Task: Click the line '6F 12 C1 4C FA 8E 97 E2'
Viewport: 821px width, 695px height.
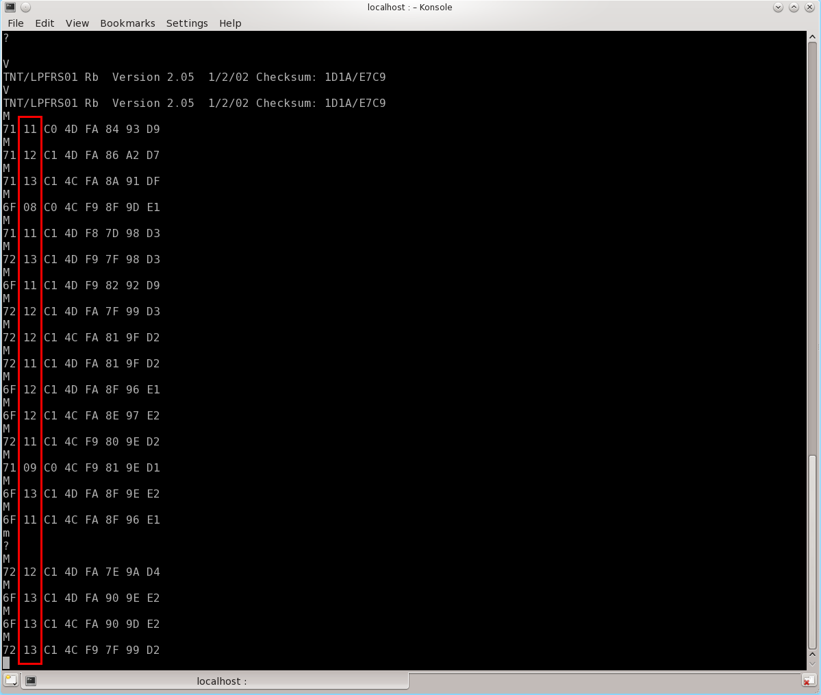Action: click(81, 415)
